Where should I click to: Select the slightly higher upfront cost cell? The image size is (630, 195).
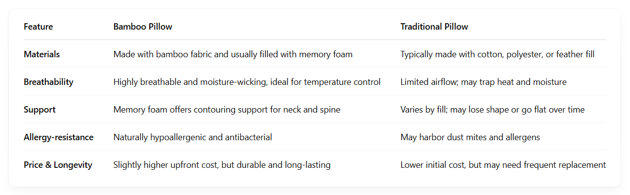pos(222,165)
